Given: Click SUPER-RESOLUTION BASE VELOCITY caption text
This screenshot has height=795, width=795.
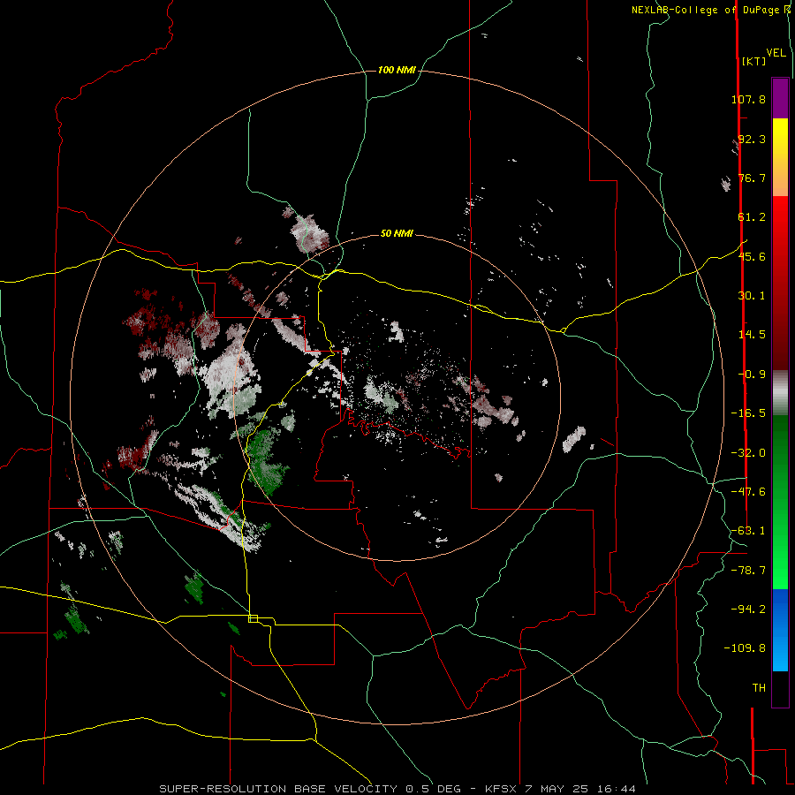Looking at the screenshot, I should coord(278,789).
